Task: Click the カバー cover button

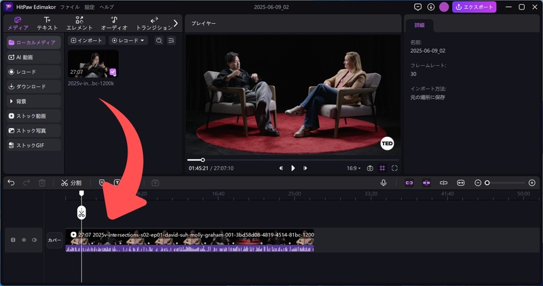Action: tap(54, 240)
